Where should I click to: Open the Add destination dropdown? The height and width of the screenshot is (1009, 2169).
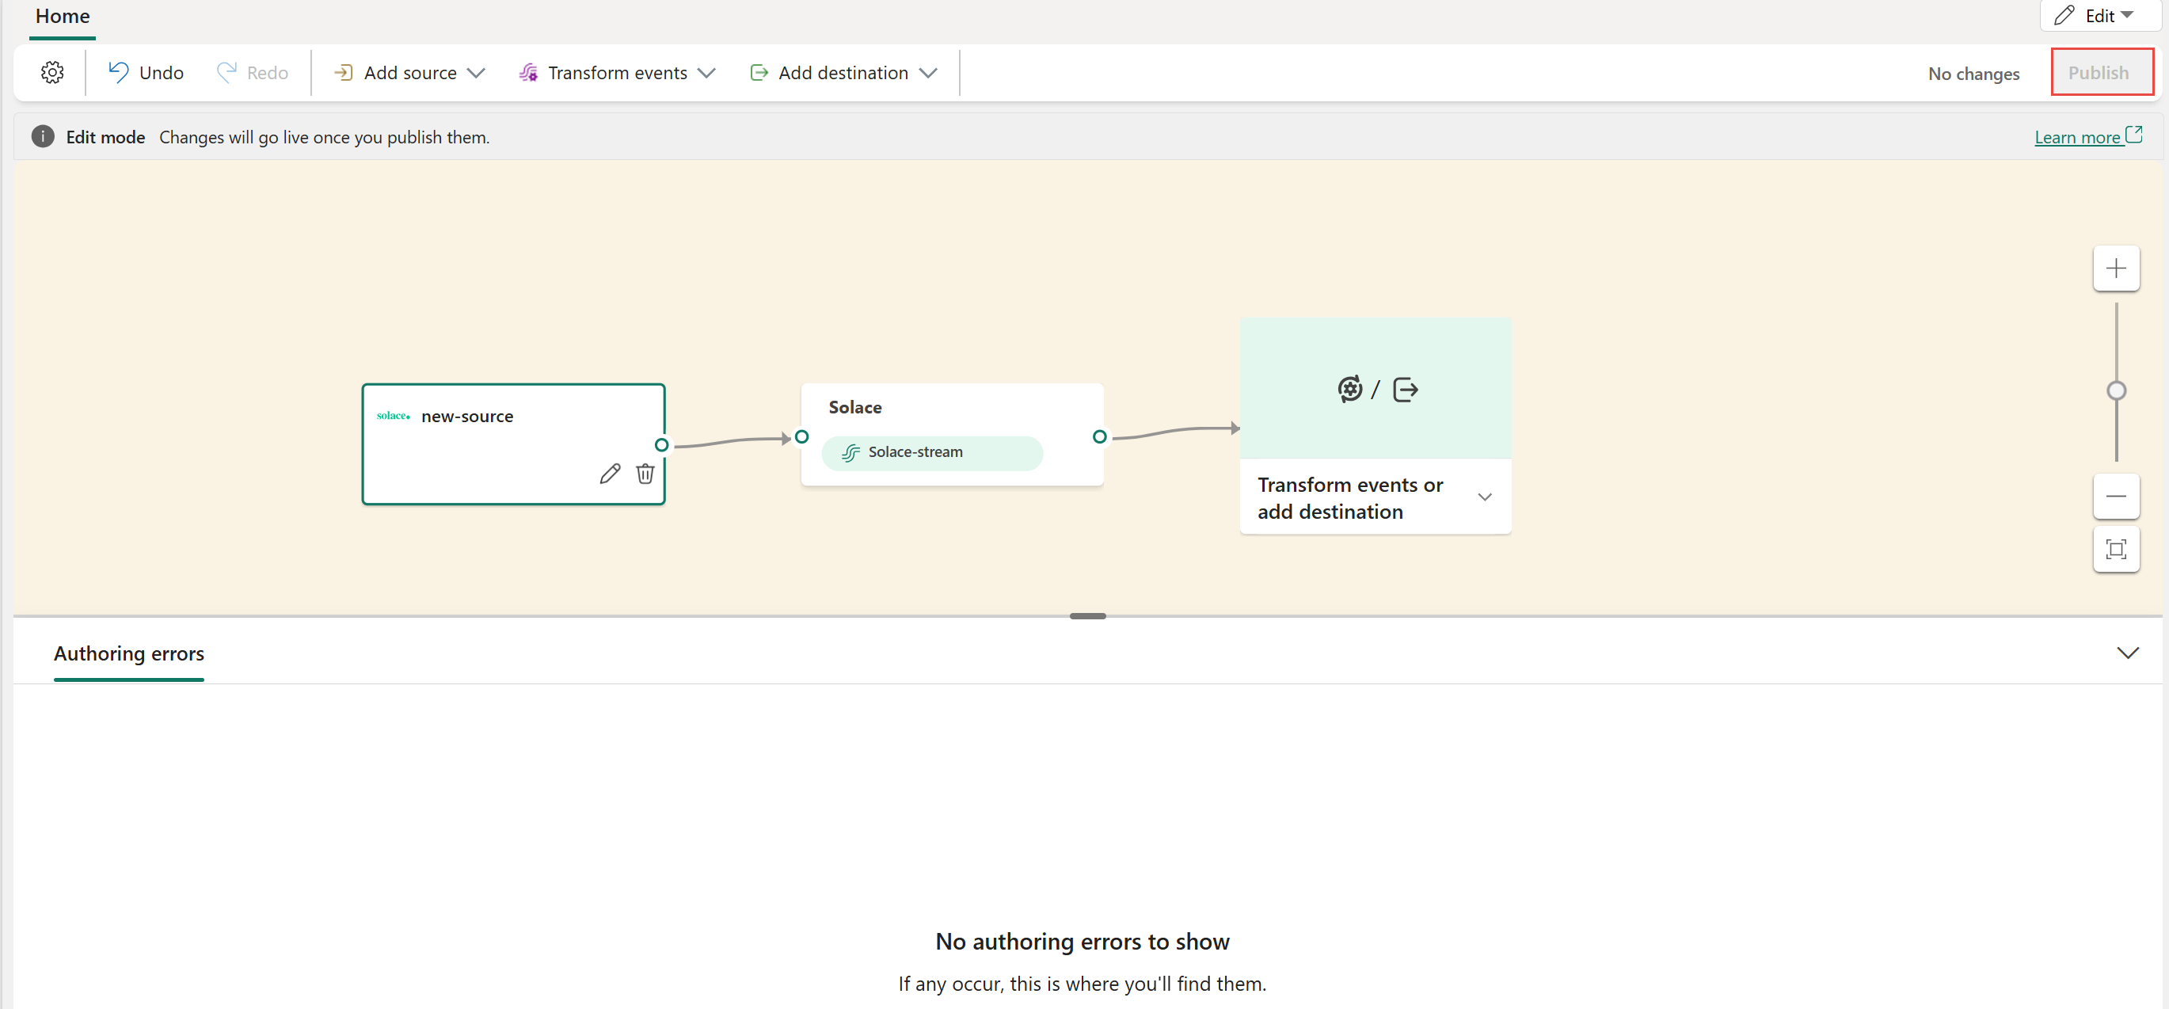(843, 74)
